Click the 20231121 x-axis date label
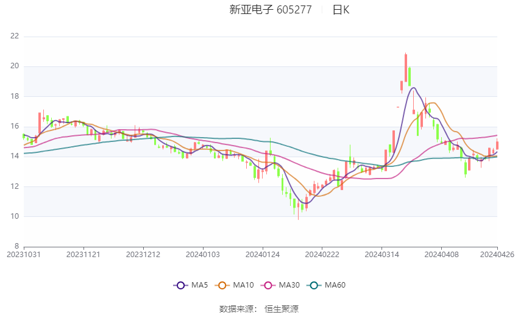Viewport: 518px width, 315px height. pos(83,255)
